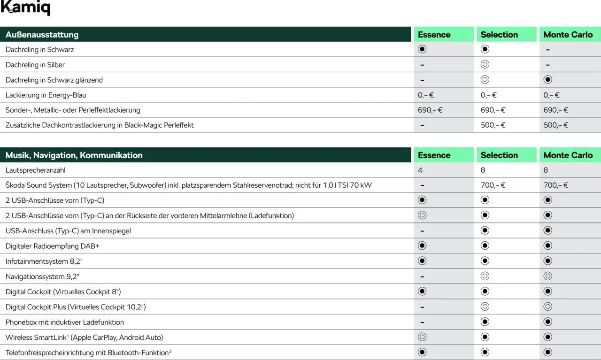Click standard icon for Dachreling in Schwarz Essence
The height and width of the screenshot is (360, 601).
point(422,49)
